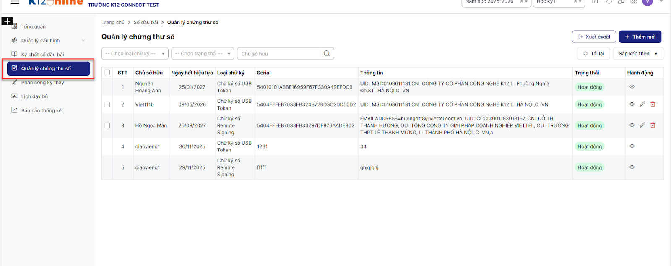Open the 'Chọn trạng thái' status dropdown

[203, 54]
